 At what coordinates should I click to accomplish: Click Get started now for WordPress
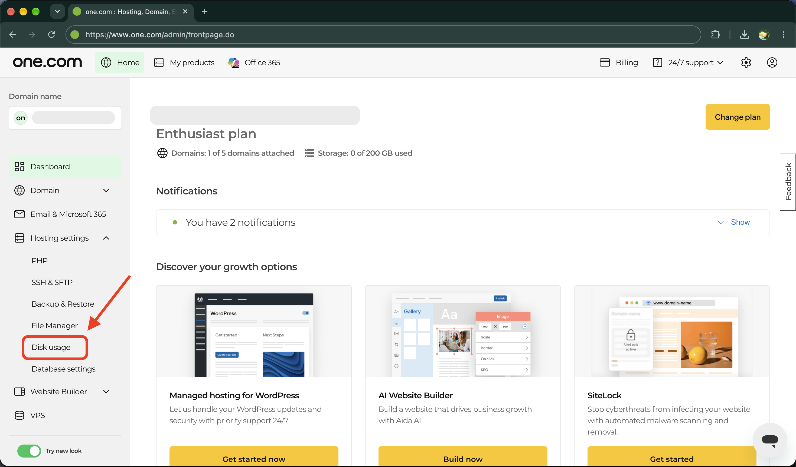point(254,456)
